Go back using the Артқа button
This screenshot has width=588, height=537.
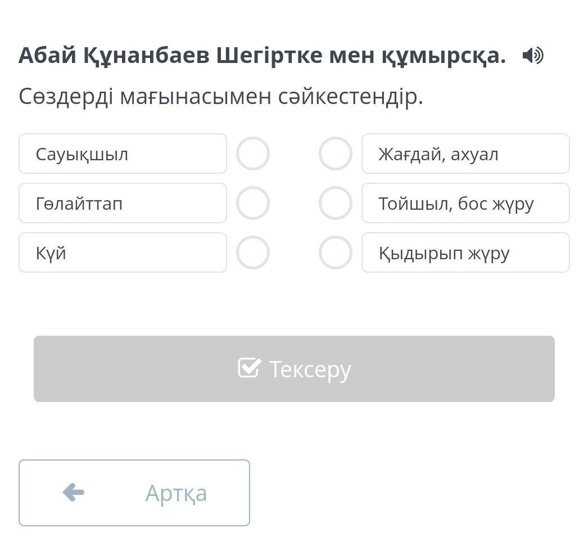tap(134, 493)
